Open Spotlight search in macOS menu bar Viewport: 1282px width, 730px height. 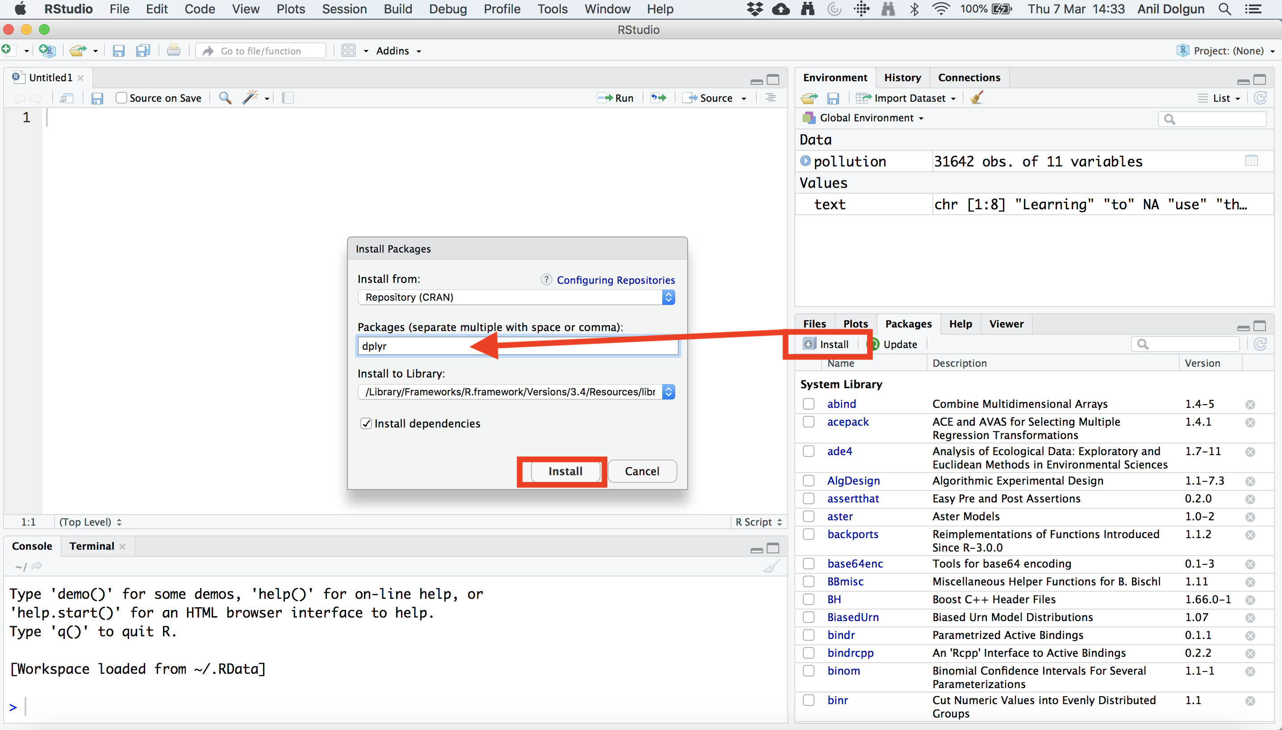click(x=1224, y=9)
